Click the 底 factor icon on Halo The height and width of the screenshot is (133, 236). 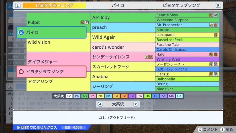(x=216, y=54)
